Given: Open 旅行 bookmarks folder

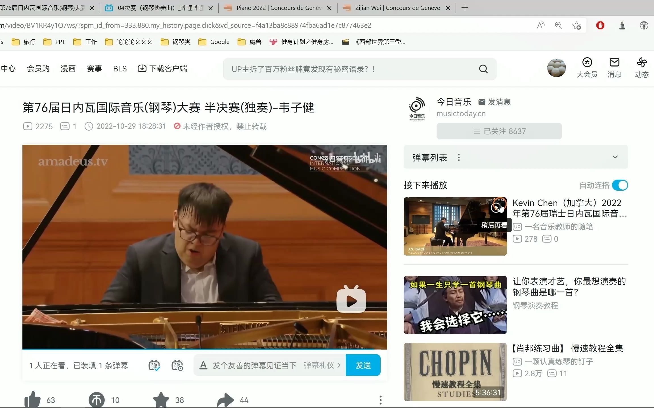Looking at the screenshot, I should (24, 42).
